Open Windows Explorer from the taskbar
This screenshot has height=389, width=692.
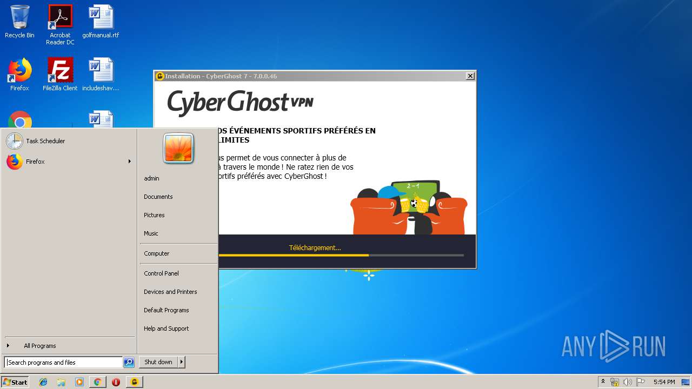pos(61,382)
